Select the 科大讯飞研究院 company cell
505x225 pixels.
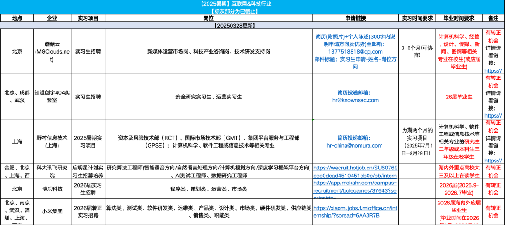[x=52, y=171]
